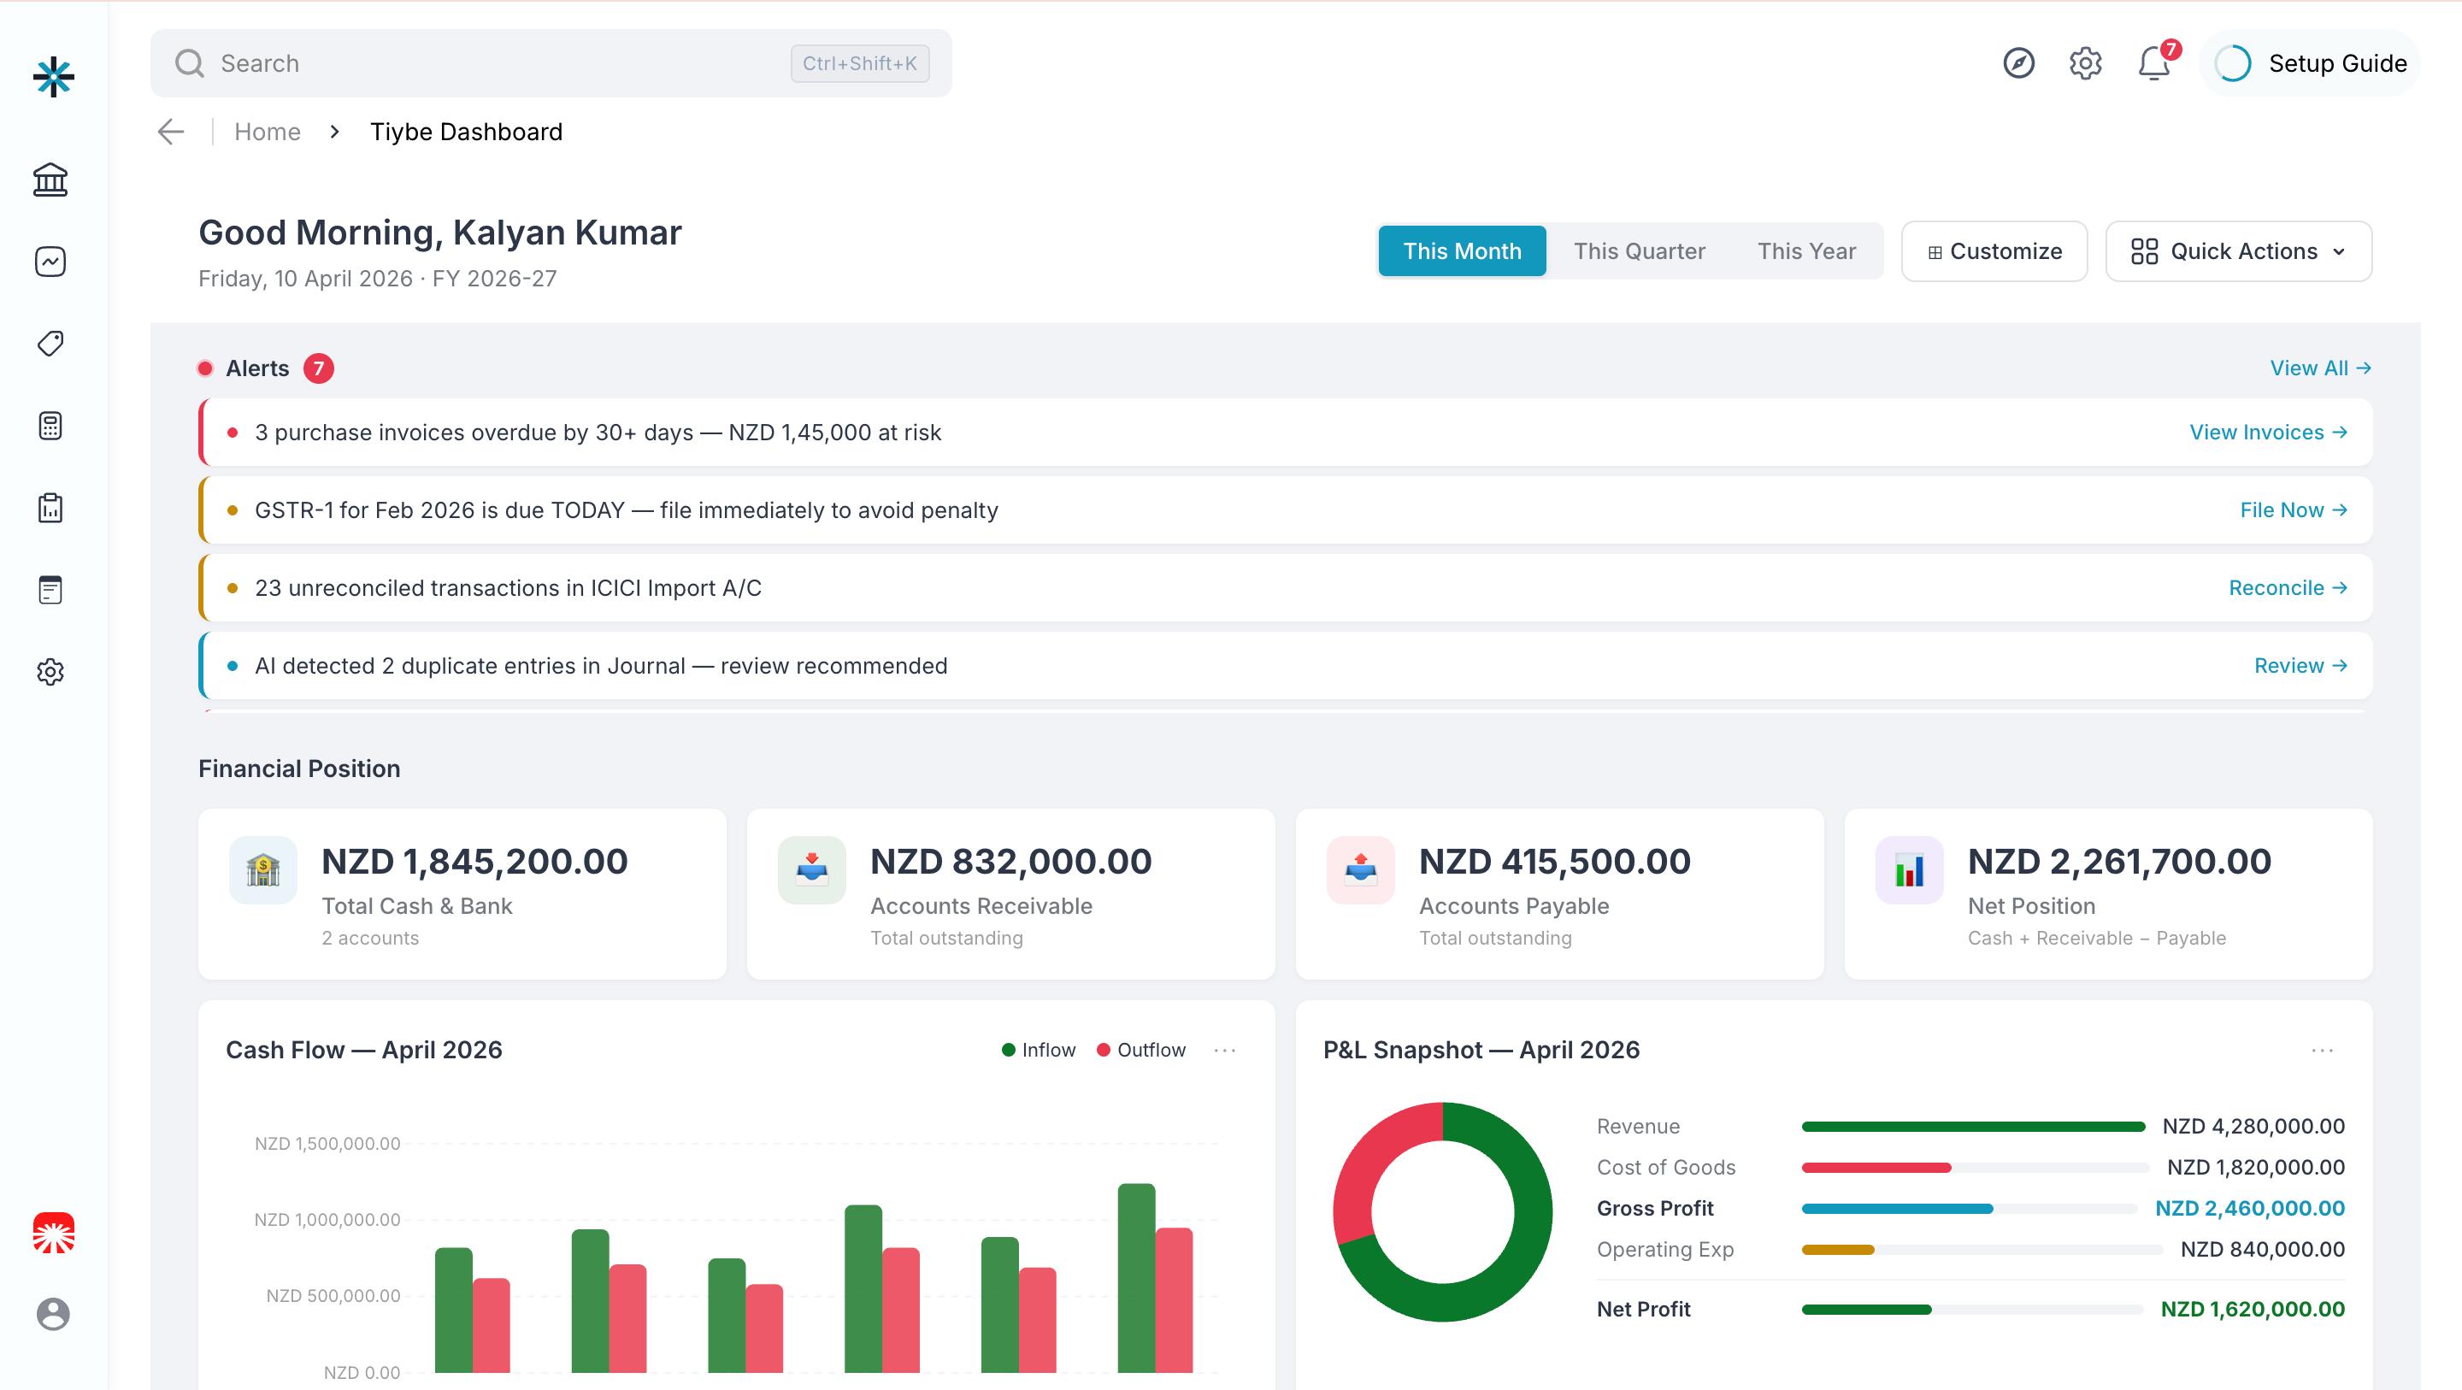Viewport: 2462px width, 1390px height.
Task: Open the ledger notes sidebar icon
Action: point(50,590)
